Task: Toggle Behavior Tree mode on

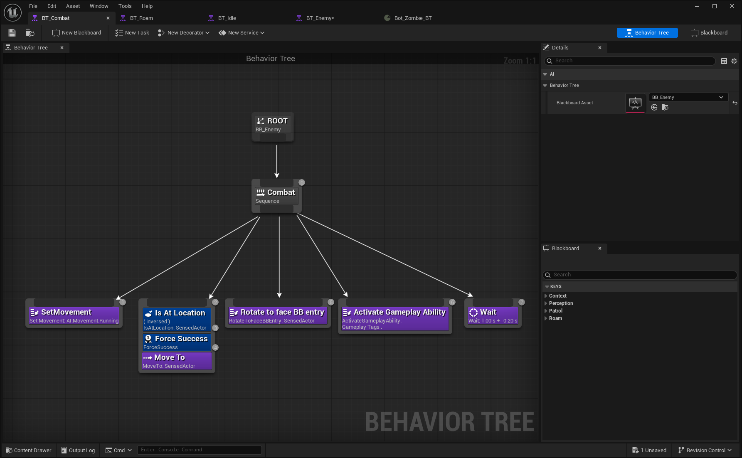Action: (x=647, y=32)
